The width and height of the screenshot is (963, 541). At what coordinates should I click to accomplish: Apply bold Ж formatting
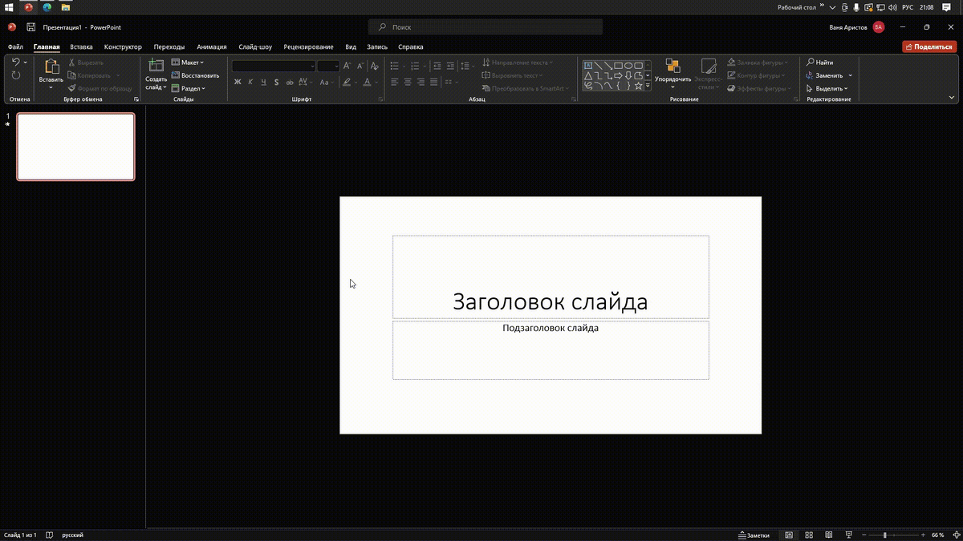coord(238,82)
